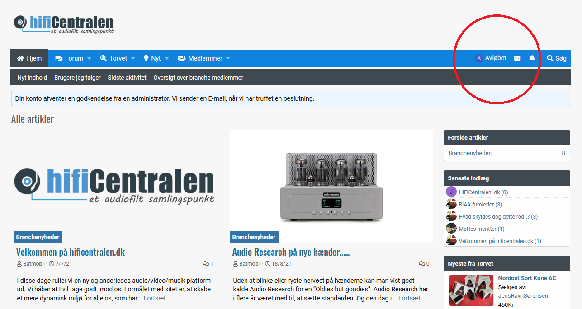Screen dimensions: 582x309
Task: Click the 450Kr price text
Action: click(506, 305)
